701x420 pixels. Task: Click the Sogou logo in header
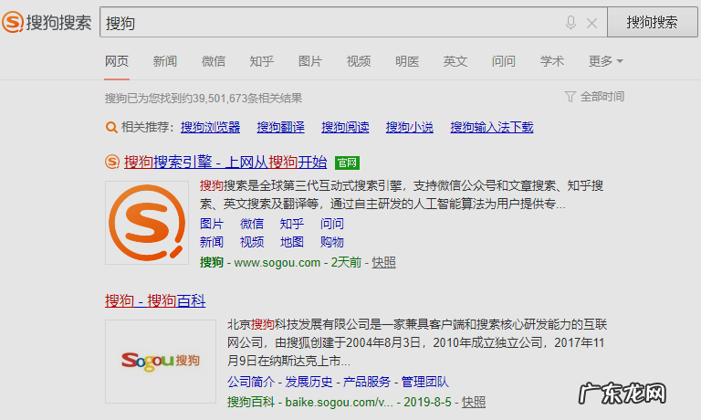tap(47, 23)
